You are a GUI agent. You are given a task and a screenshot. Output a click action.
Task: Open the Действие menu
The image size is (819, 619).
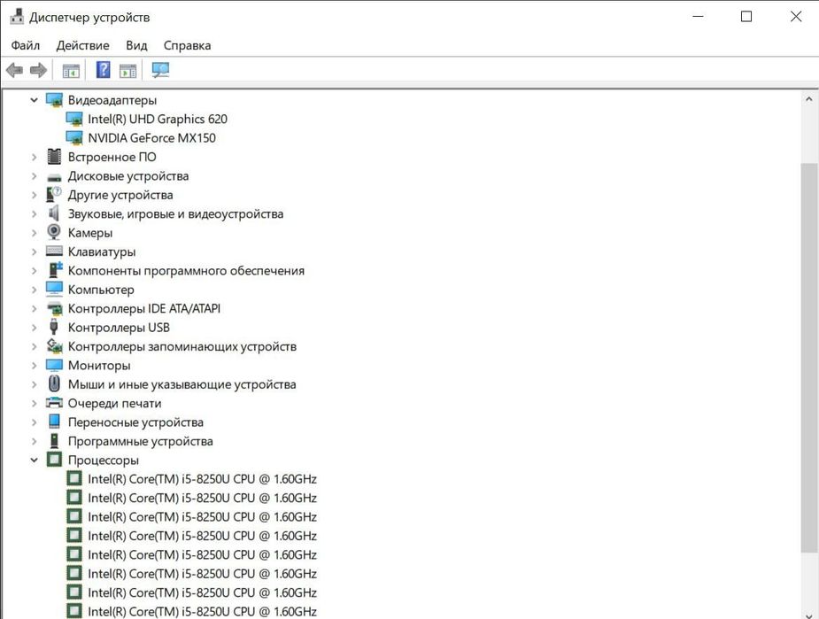pyautogui.click(x=82, y=45)
